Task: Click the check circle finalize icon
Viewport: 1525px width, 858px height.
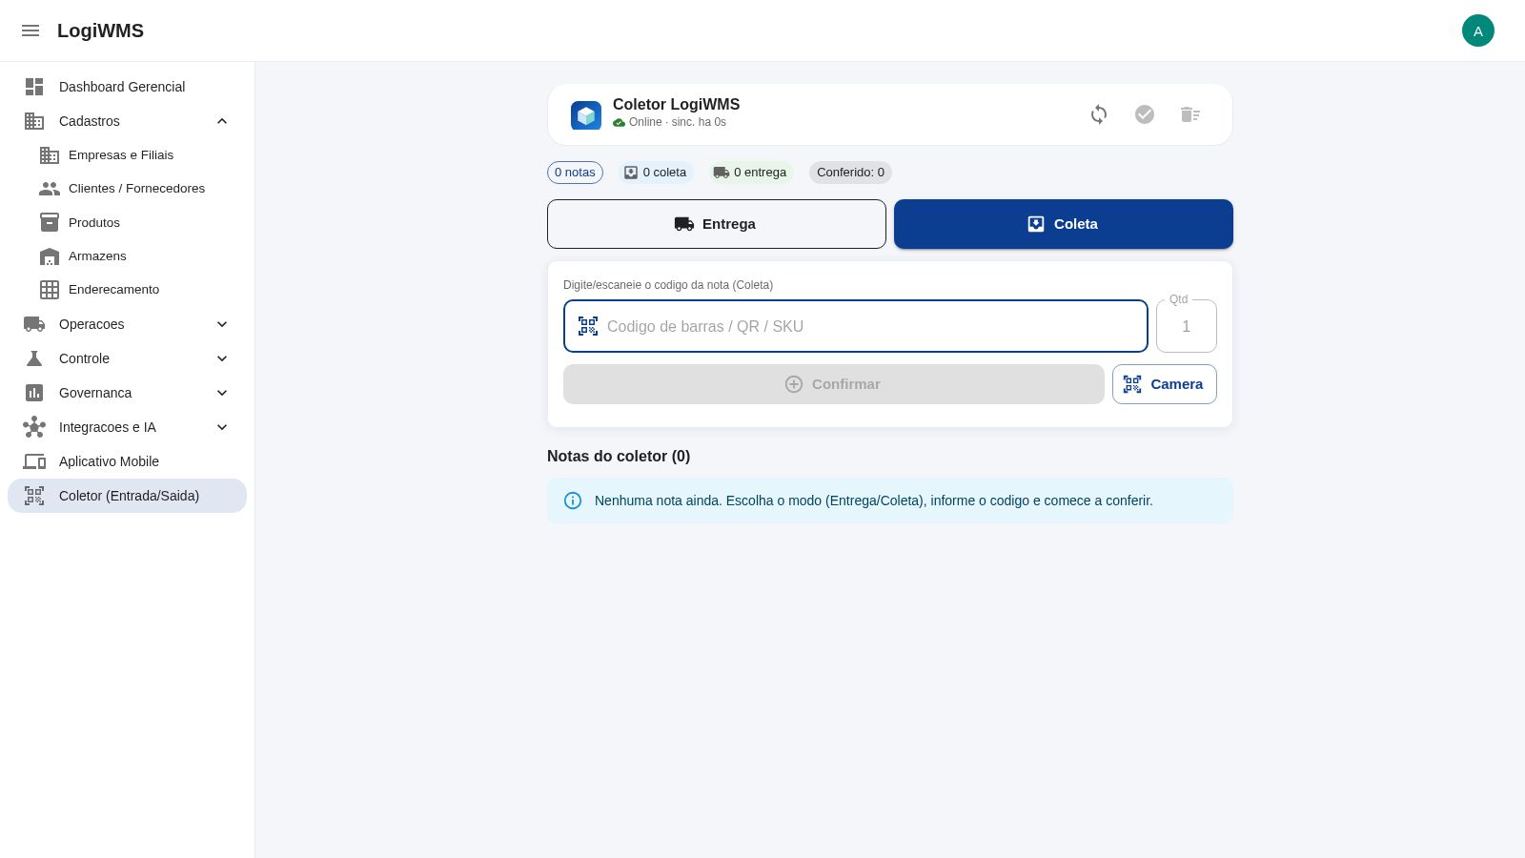Action: [1145, 114]
